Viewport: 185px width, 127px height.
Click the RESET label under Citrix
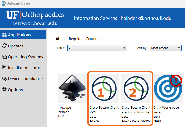pyautogui.click(x=157, y=121)
